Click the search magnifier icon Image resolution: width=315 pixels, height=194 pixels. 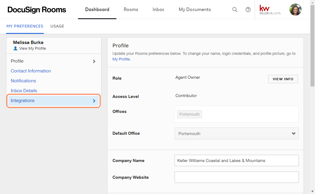235,9
